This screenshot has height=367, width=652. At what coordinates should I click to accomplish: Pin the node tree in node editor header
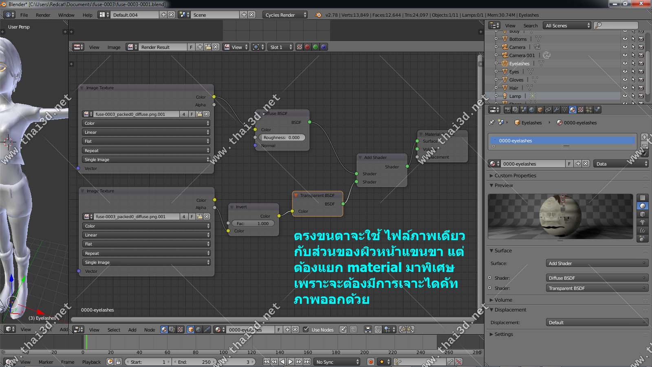pos(343,329)
